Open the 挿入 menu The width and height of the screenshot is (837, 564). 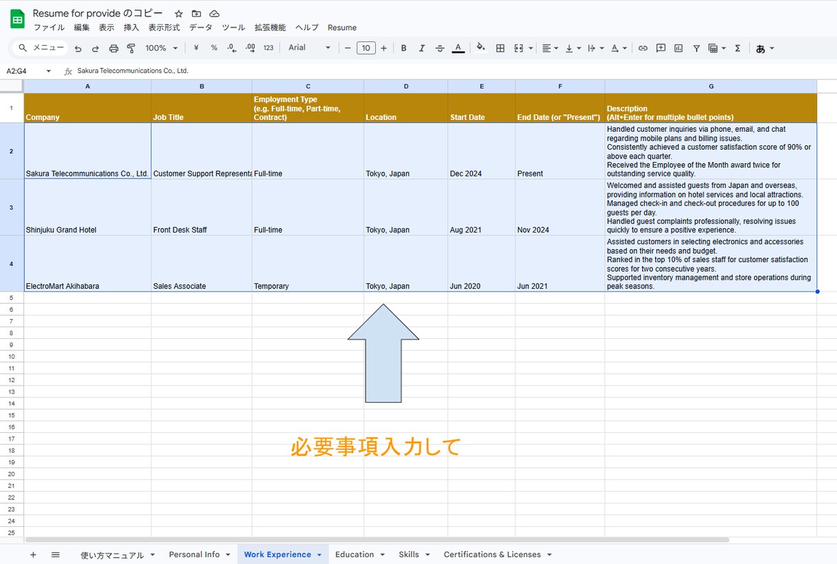(x=131, y=27)
